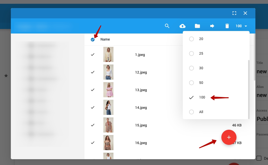
Task: Open the 15.jpeg thumbnail
Action: coord(108,125)
